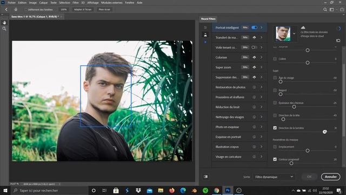Uncheck the Direction de la lumière checkbox
The image size is (346, 195).
[275, 128]
